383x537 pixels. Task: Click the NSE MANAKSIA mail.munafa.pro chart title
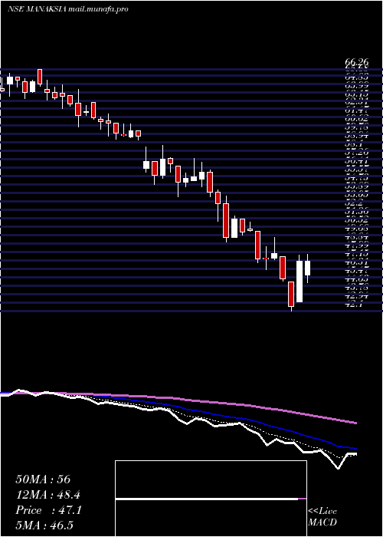67,9
